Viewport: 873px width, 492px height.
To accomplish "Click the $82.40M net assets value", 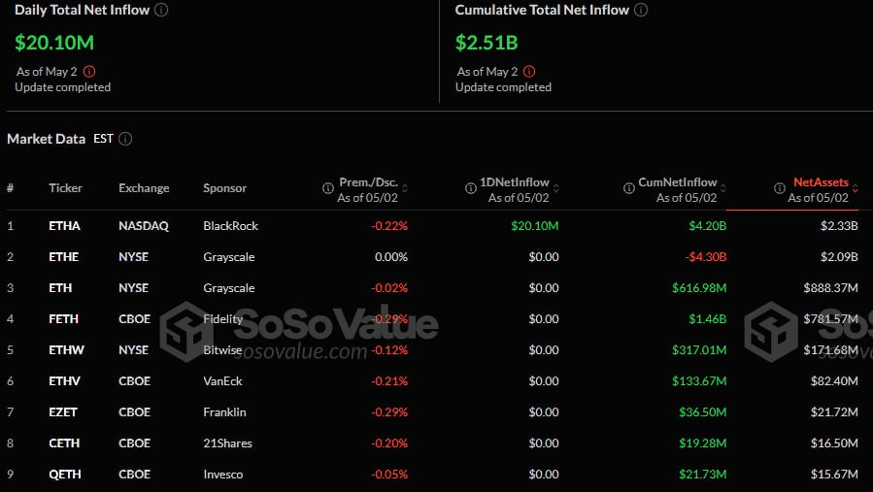I will pyautogui.click(x=834, y=381).
